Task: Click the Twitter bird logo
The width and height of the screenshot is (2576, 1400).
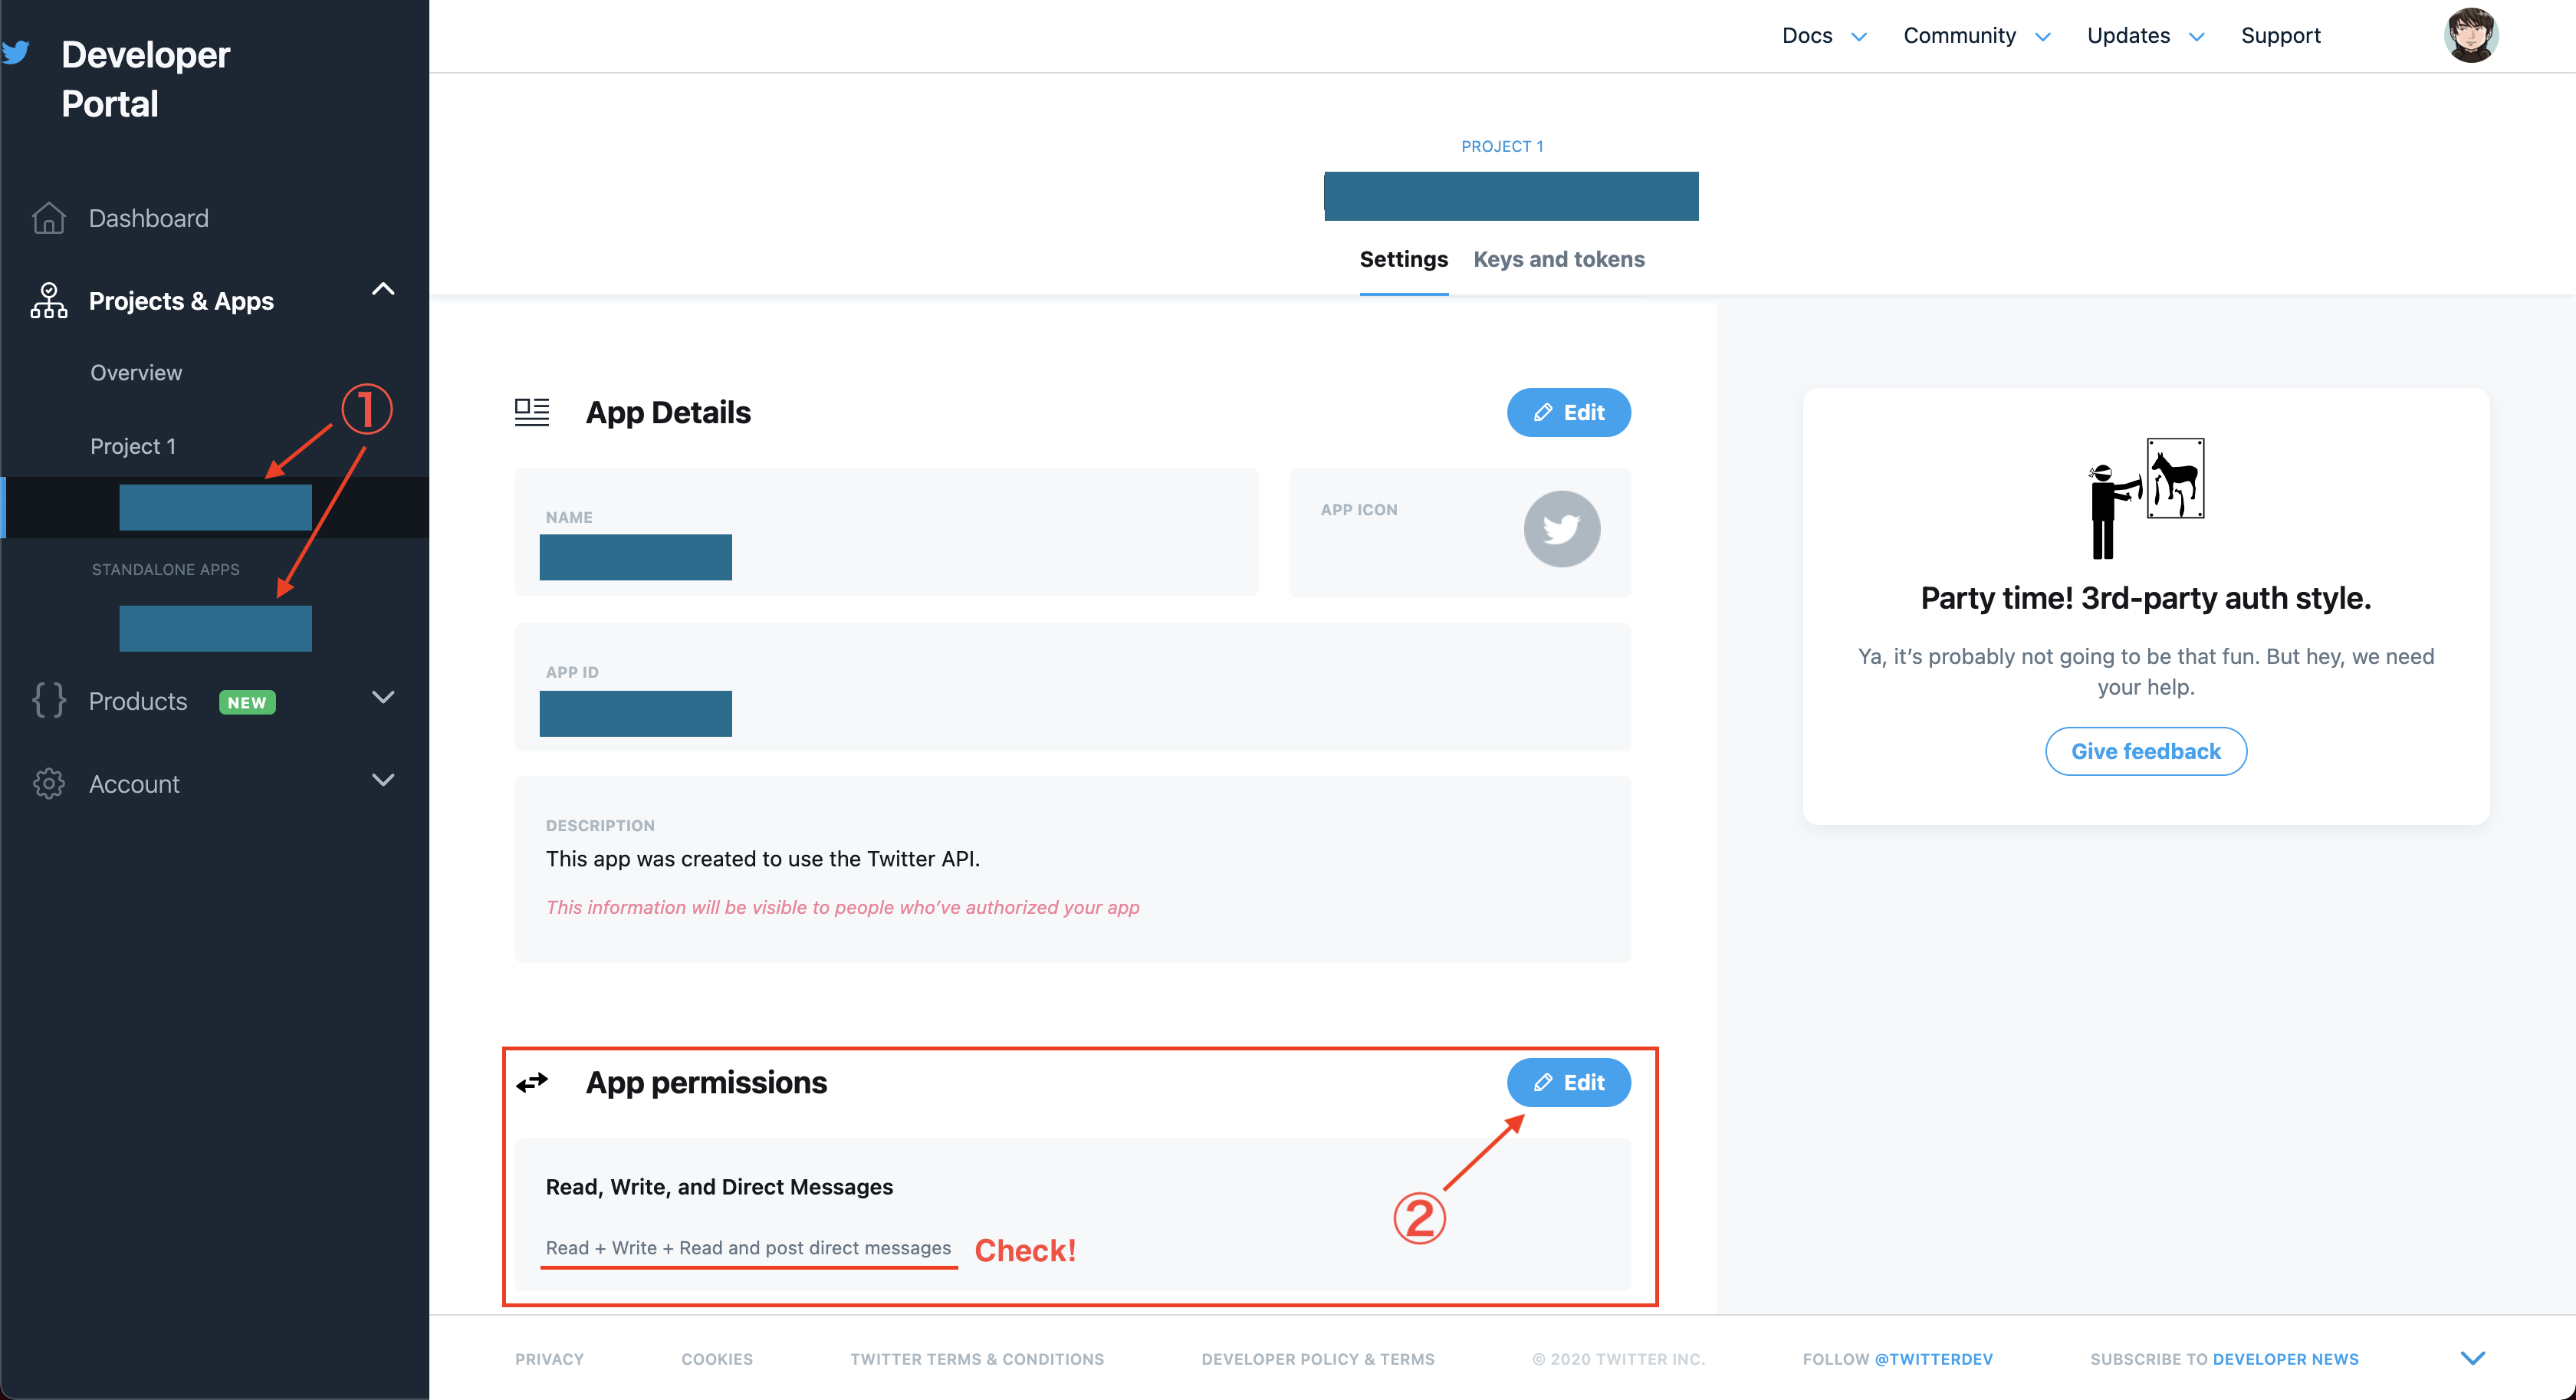Action: pos(16,53)
